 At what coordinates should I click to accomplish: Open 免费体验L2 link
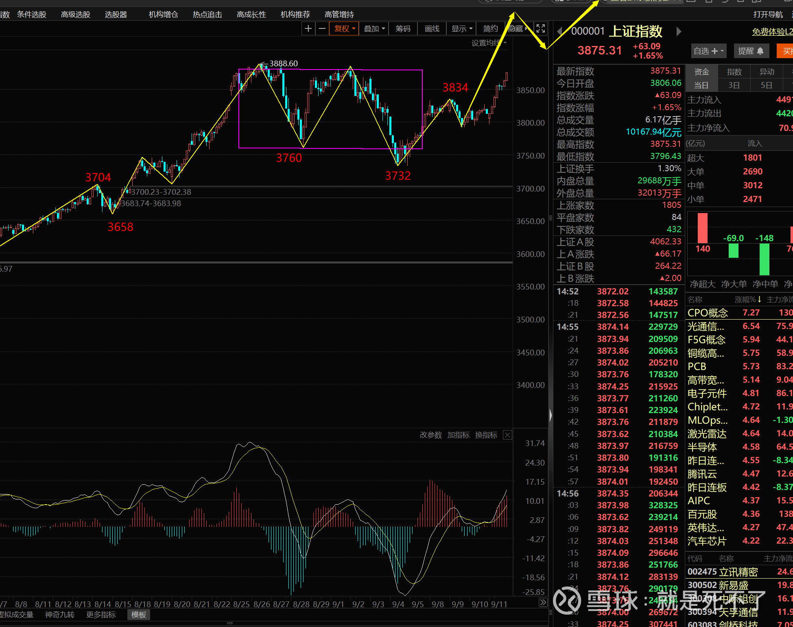click(772, 32)
